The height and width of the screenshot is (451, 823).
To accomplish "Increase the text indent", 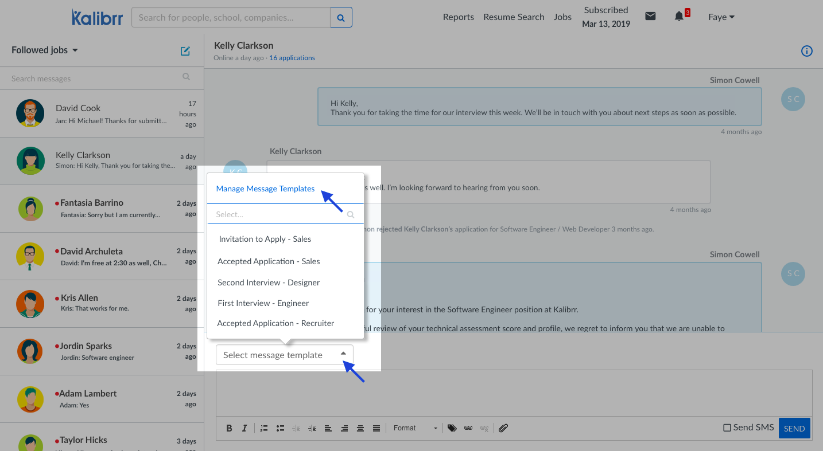I will (312, 428).
